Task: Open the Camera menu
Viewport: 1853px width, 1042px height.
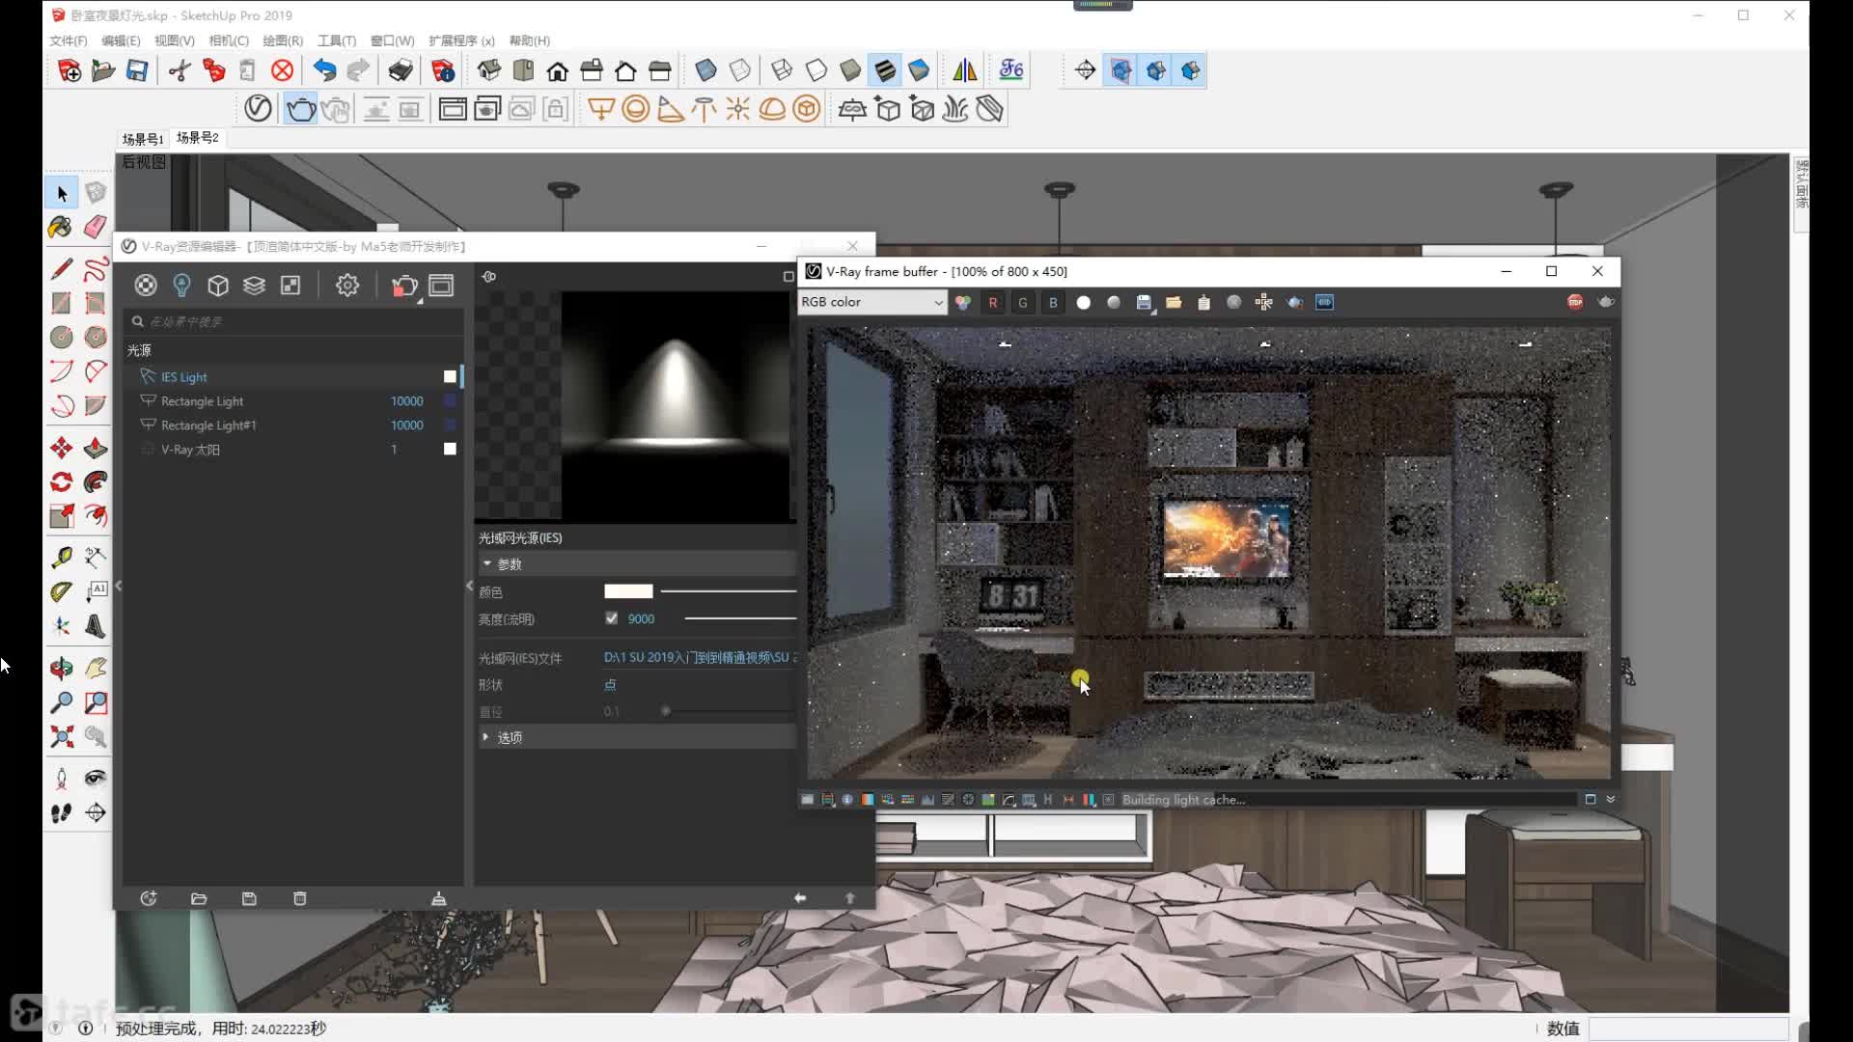Action: tap(229, 41)
